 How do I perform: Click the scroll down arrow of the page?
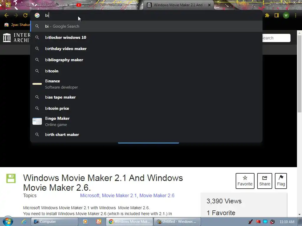[x=299, y=215]
